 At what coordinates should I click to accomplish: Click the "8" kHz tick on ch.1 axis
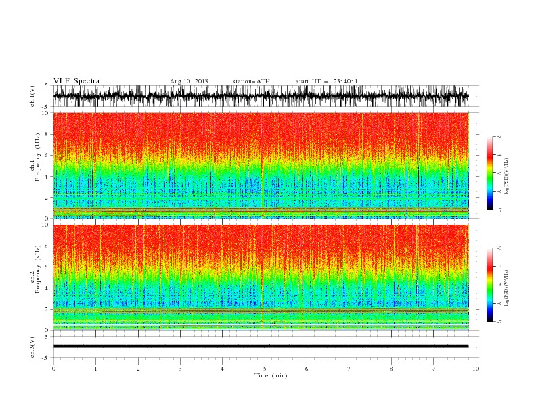(47, 134)
